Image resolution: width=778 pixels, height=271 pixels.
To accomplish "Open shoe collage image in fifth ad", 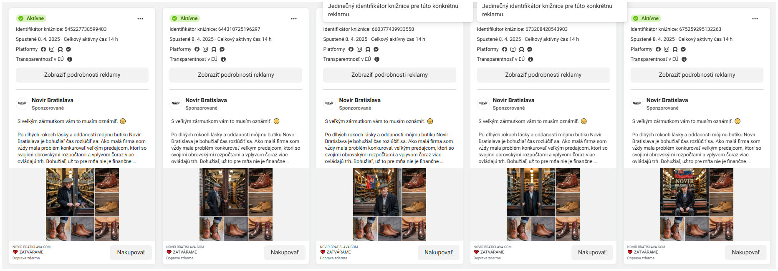I will click(697, 204).
